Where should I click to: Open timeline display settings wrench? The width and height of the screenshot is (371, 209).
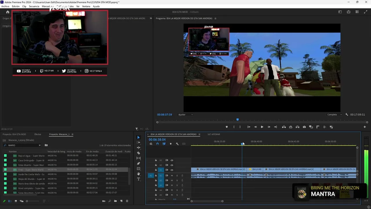tap(177, 144)
